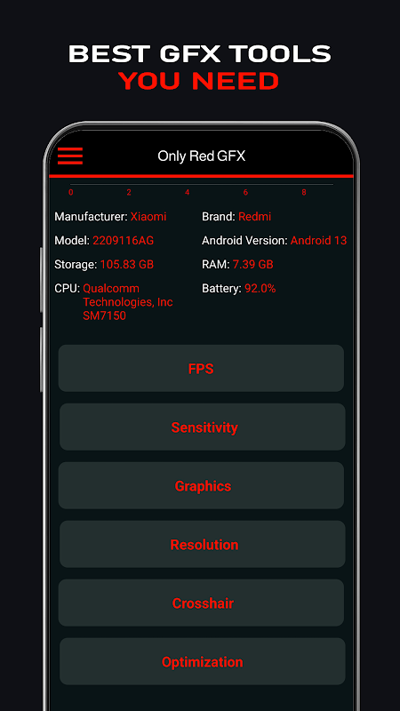Tap the FPS button
This screenshot has height=711, width=400.
tap(201, 368)
